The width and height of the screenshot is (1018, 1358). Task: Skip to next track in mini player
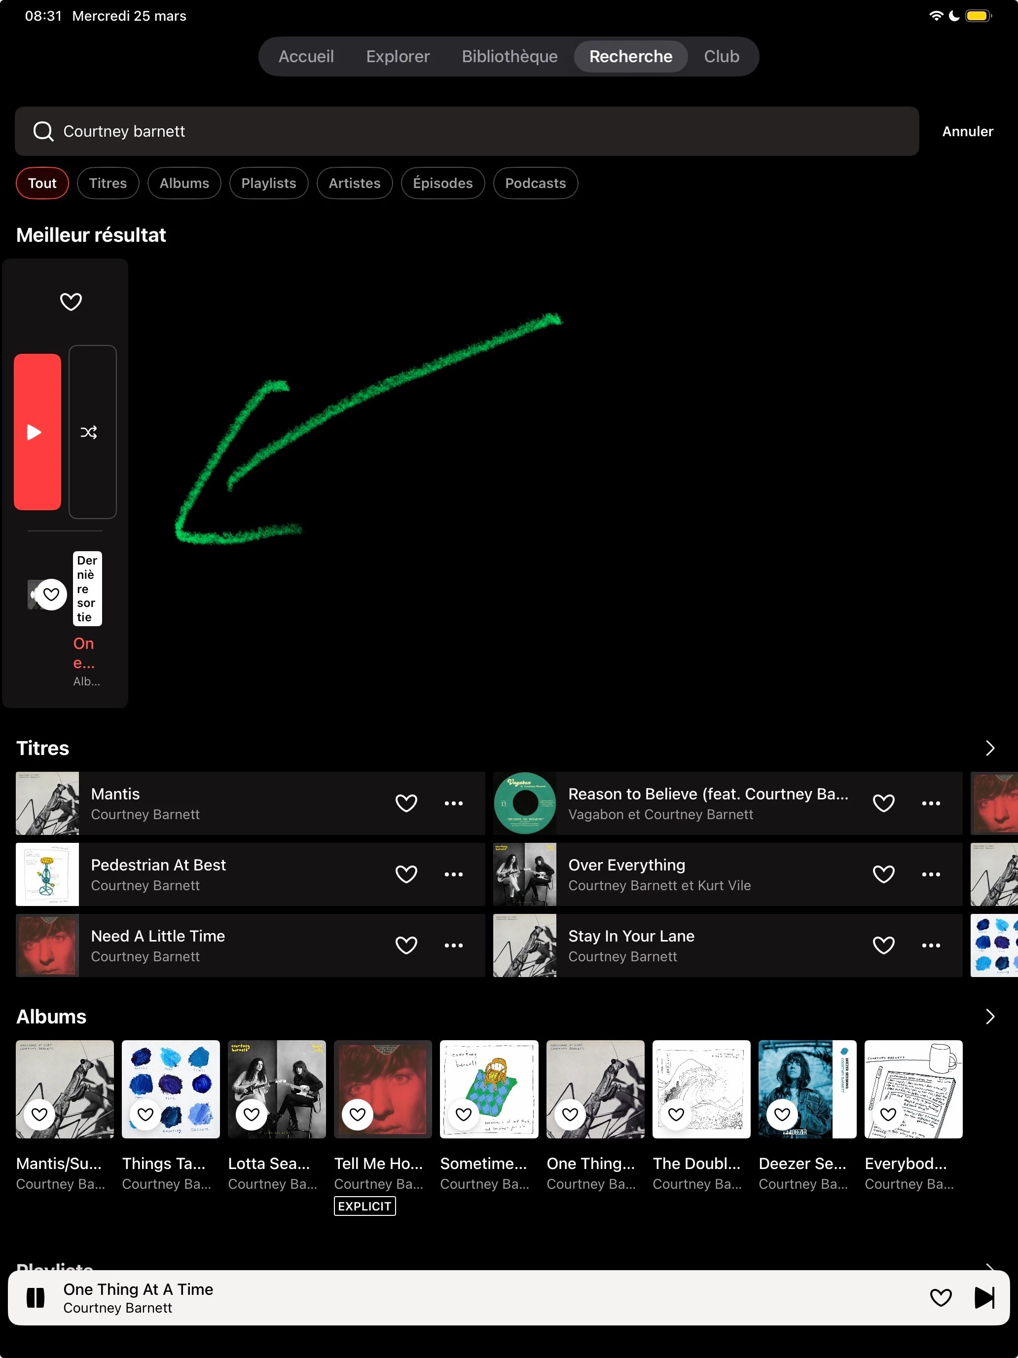[983, 1297]
